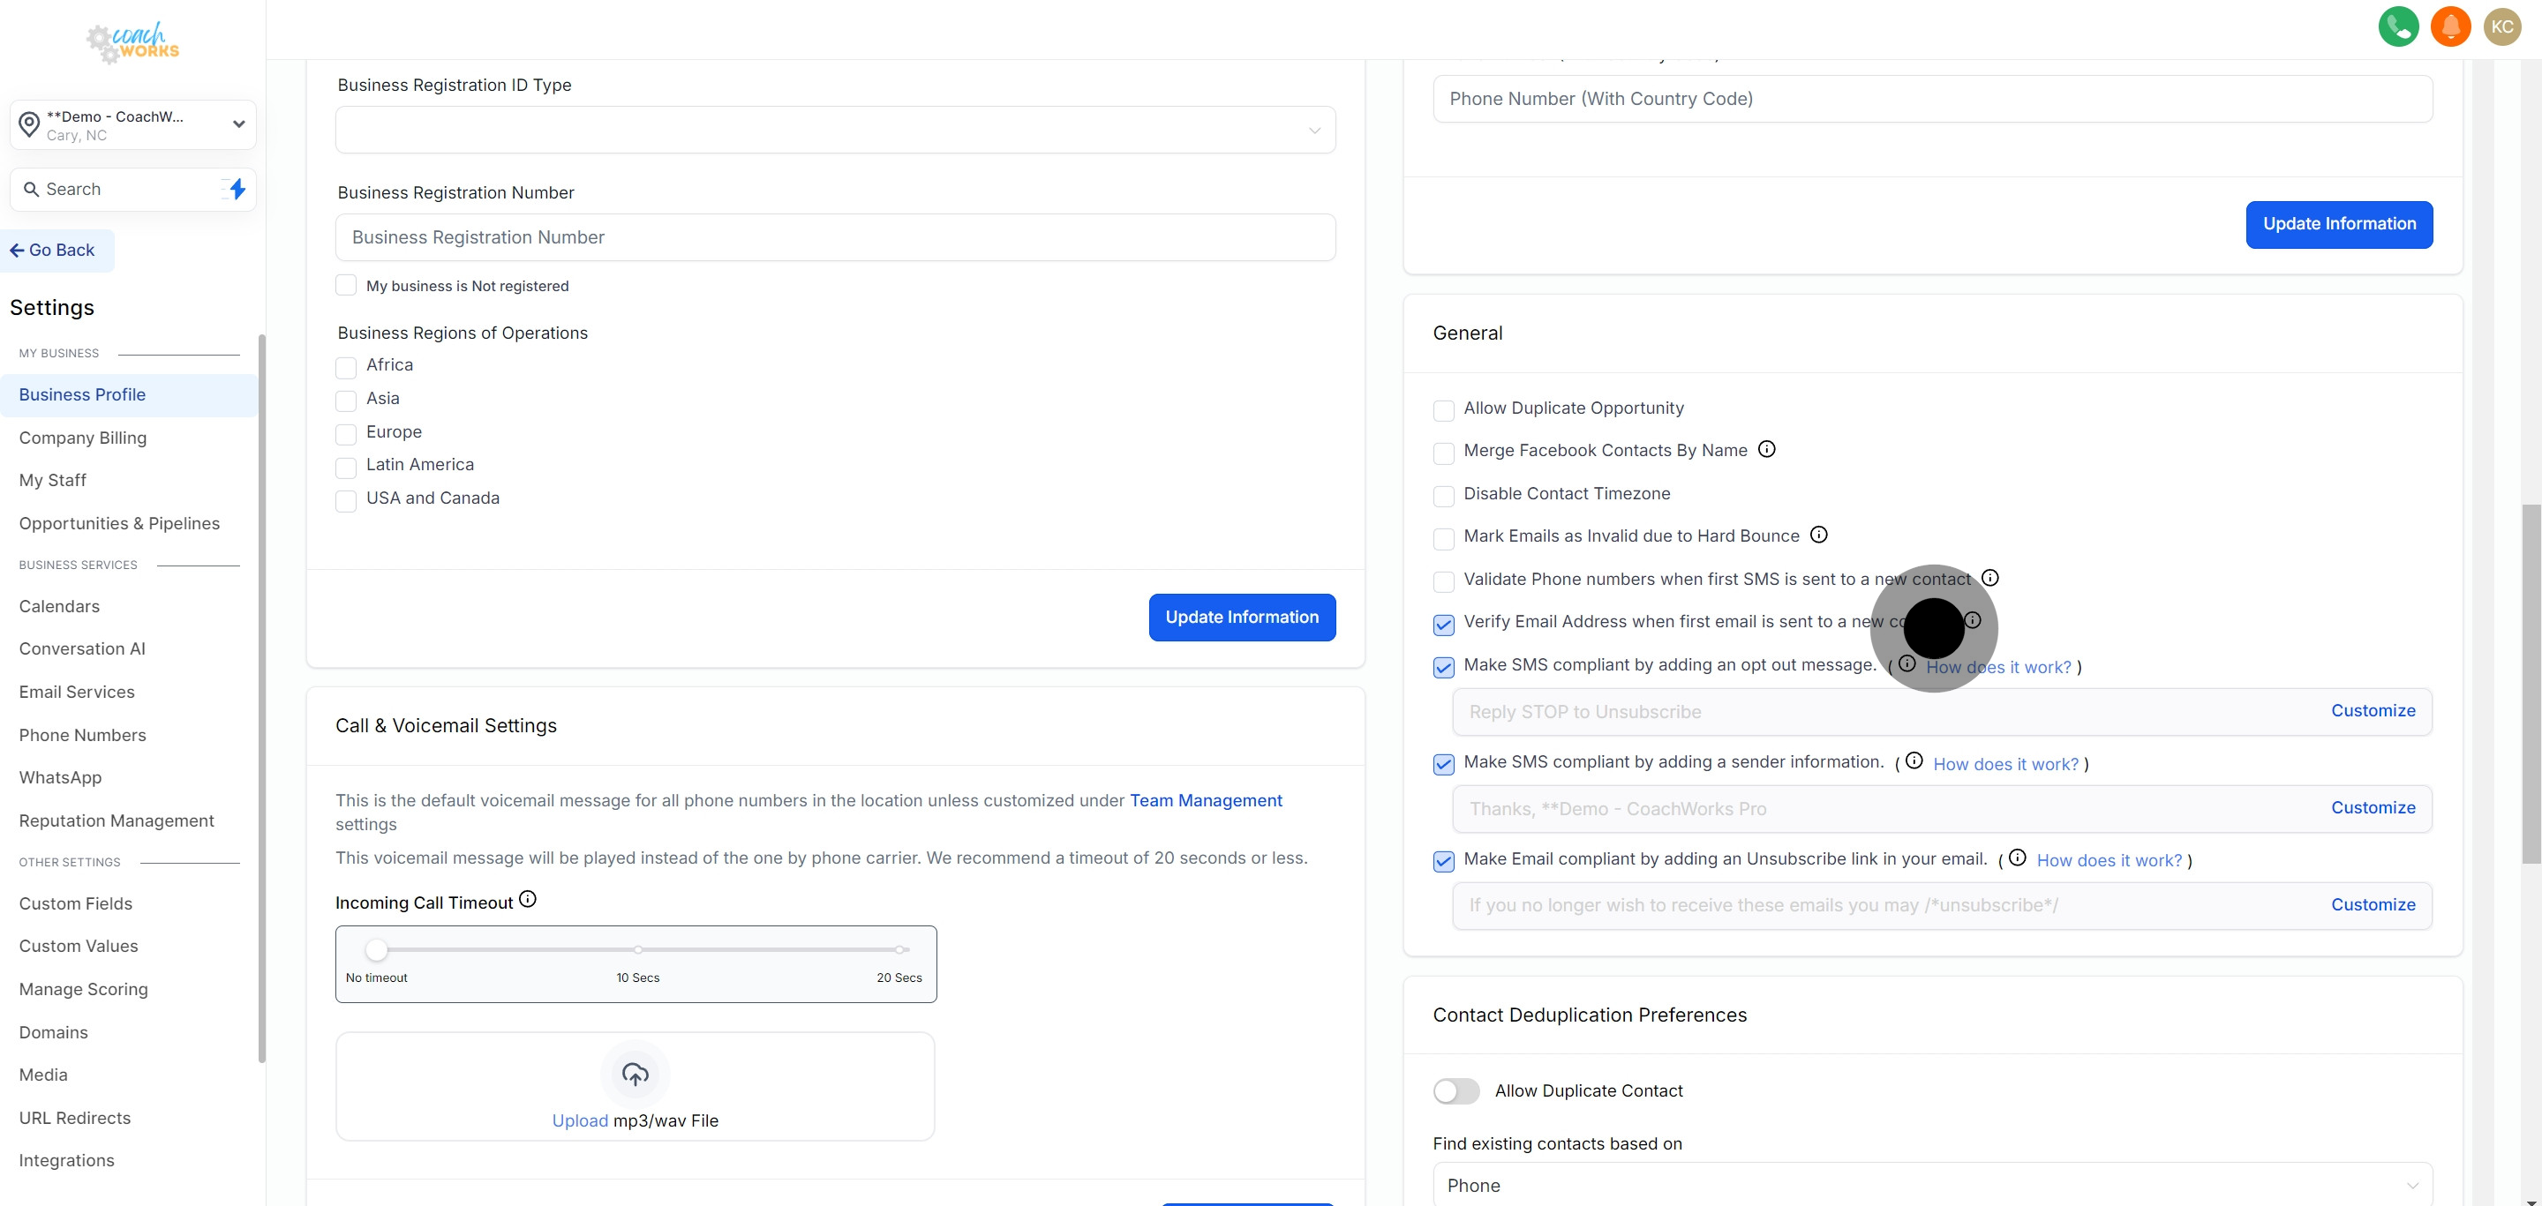Click Update Information under Business Regions

tap(1241, 618)
